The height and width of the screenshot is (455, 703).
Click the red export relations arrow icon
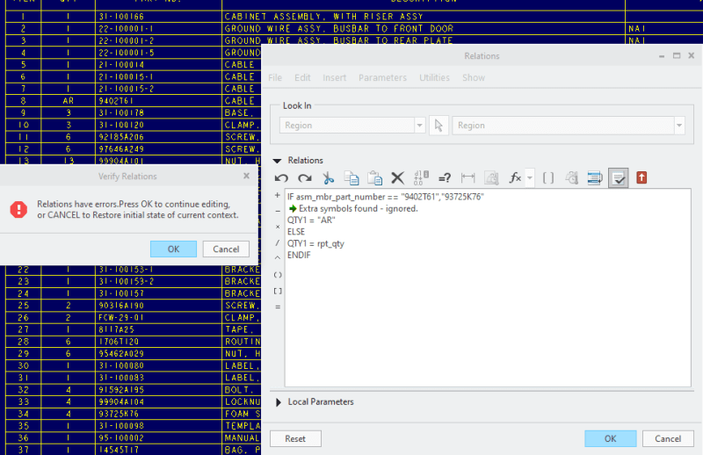pos(641,178)
